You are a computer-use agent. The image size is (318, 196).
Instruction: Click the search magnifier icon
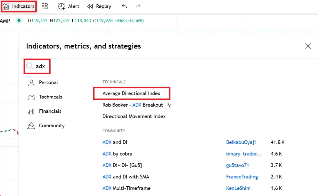click(x=30, y=66)
